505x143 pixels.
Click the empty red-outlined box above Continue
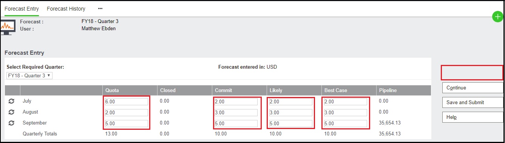(x=472, y=72)
